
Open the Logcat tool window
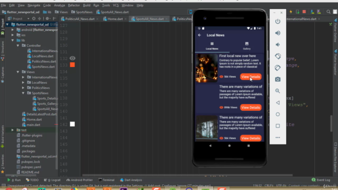point(52,180)
